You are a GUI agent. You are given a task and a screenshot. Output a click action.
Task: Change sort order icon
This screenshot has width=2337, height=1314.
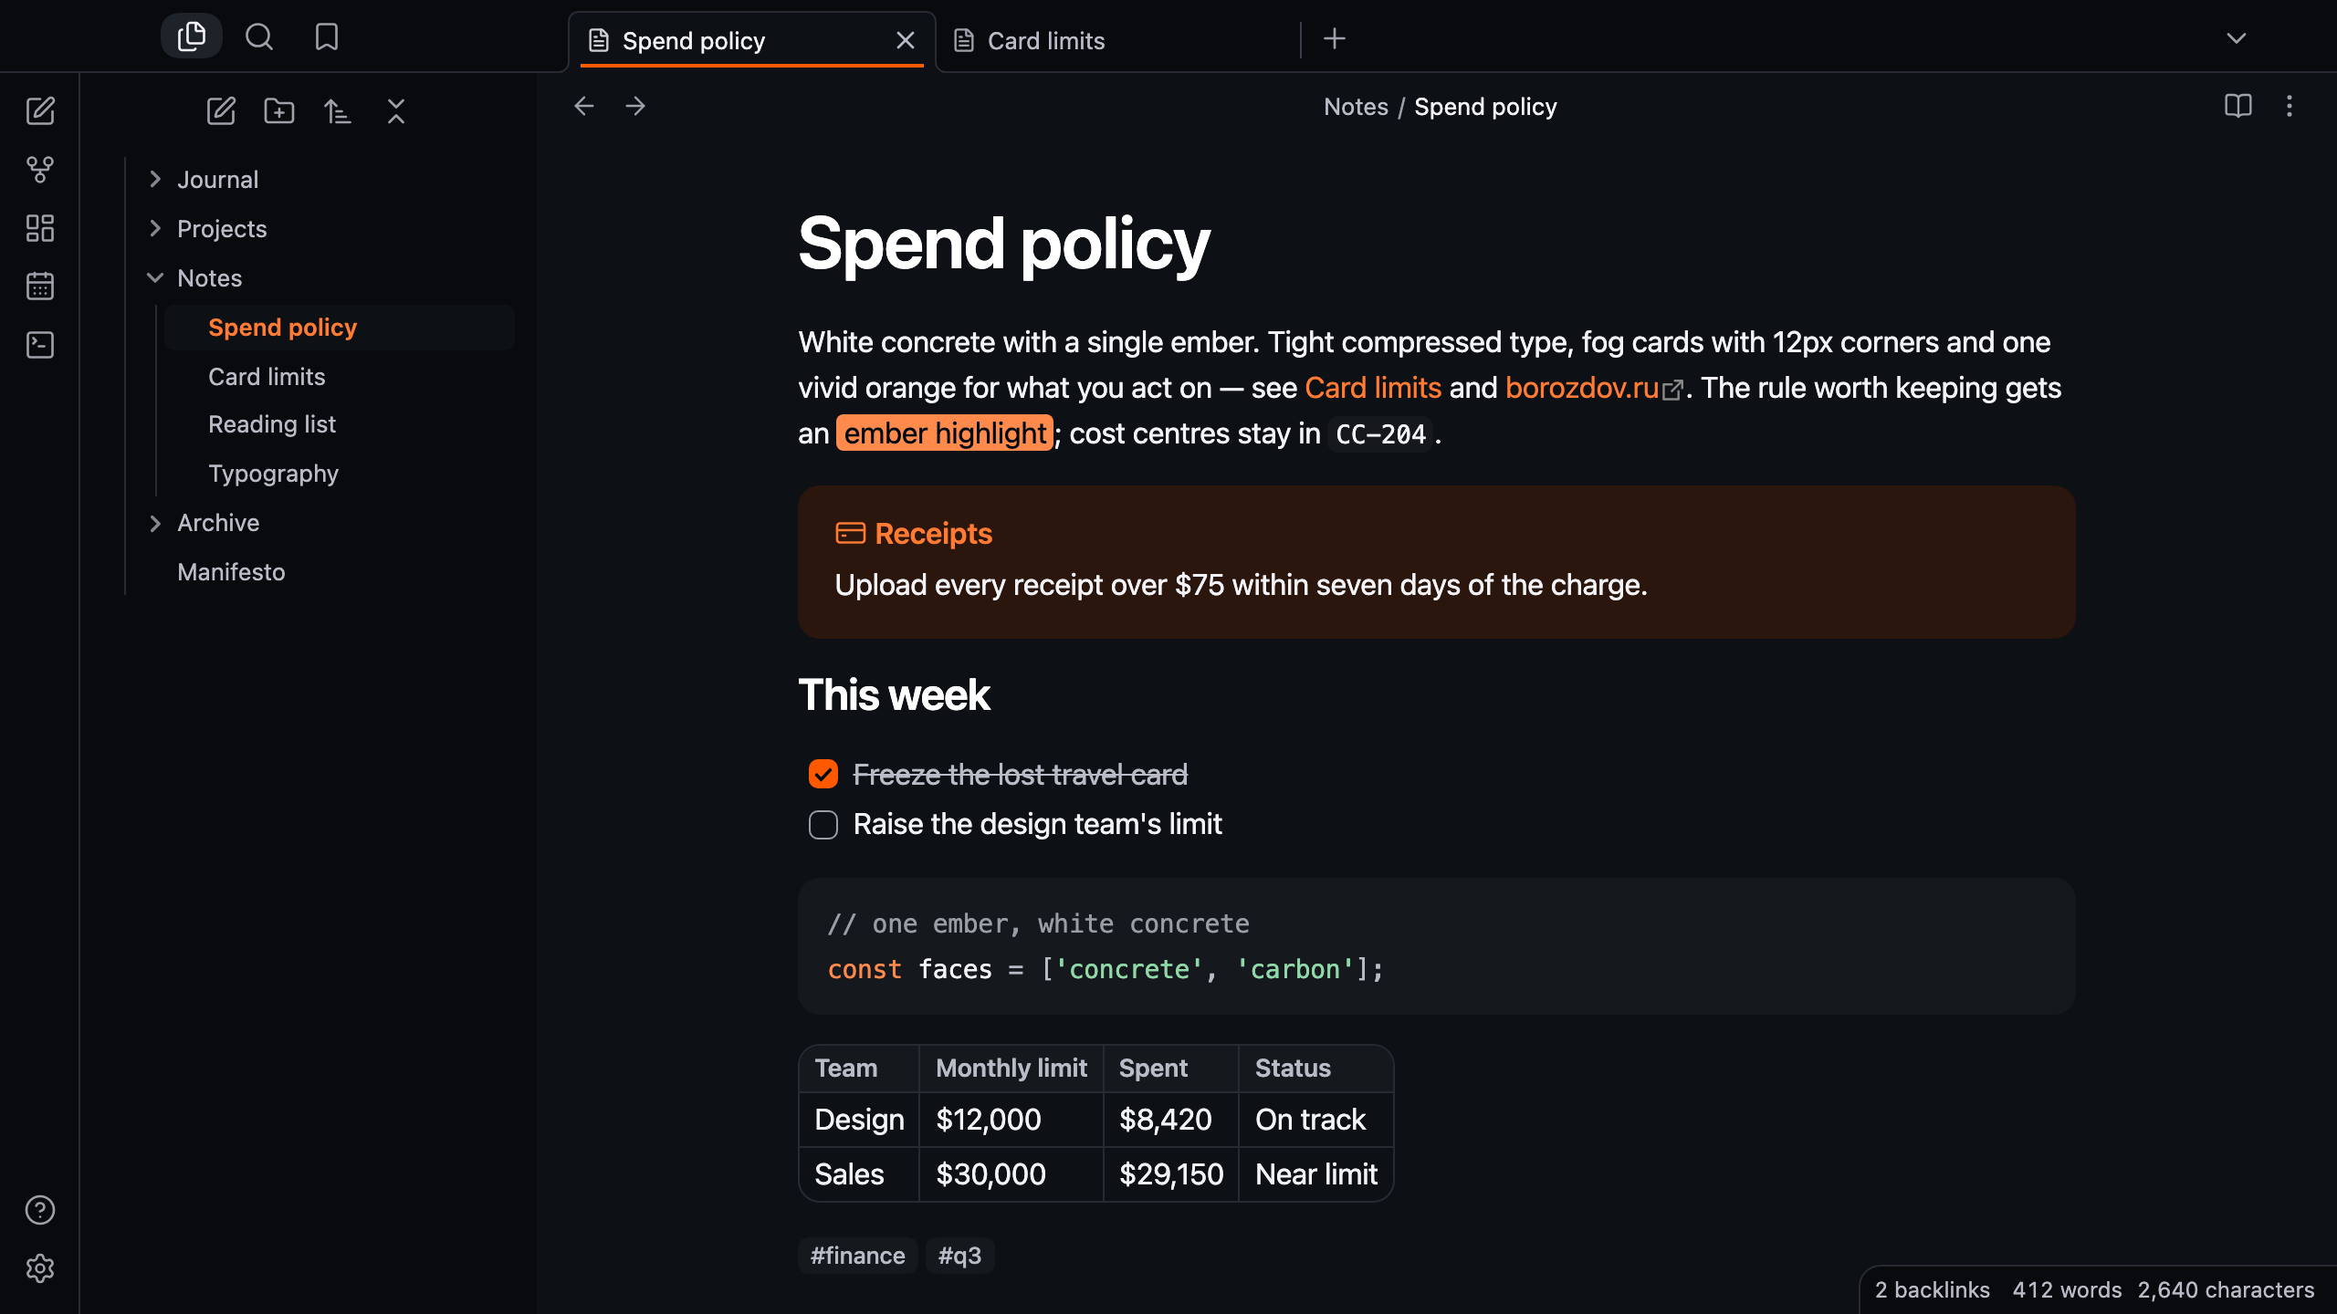click(x=338, y=111)
